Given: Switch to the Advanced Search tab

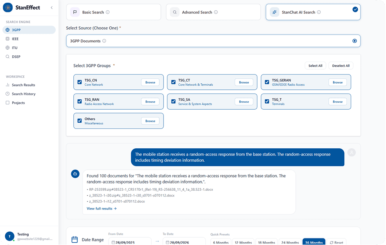Looking at the screenshot, I should (213, 12).
